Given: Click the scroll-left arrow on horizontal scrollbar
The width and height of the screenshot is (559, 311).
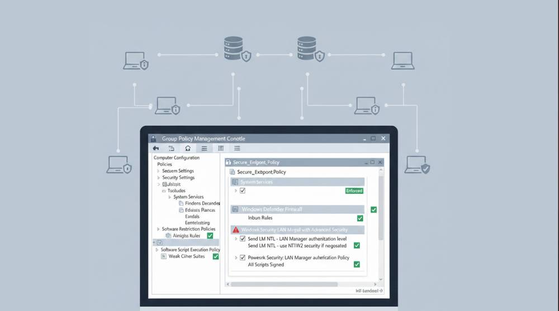Looking at the screenshot, I should pos(228,284).
